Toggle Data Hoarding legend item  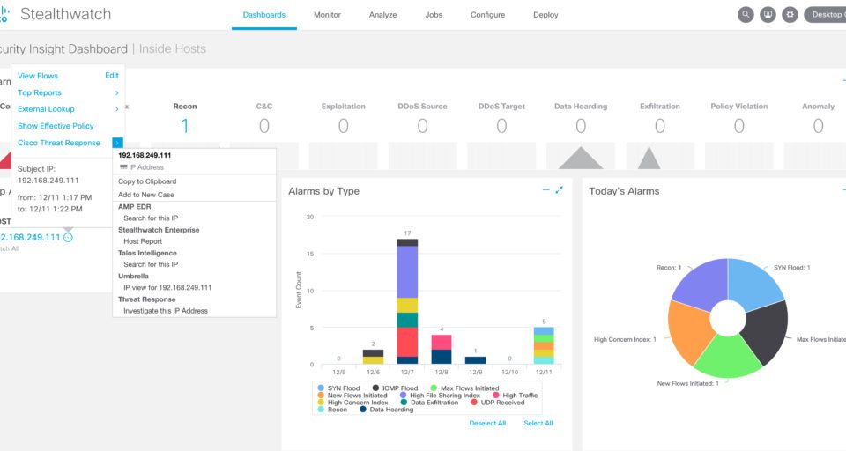[386, 410]
